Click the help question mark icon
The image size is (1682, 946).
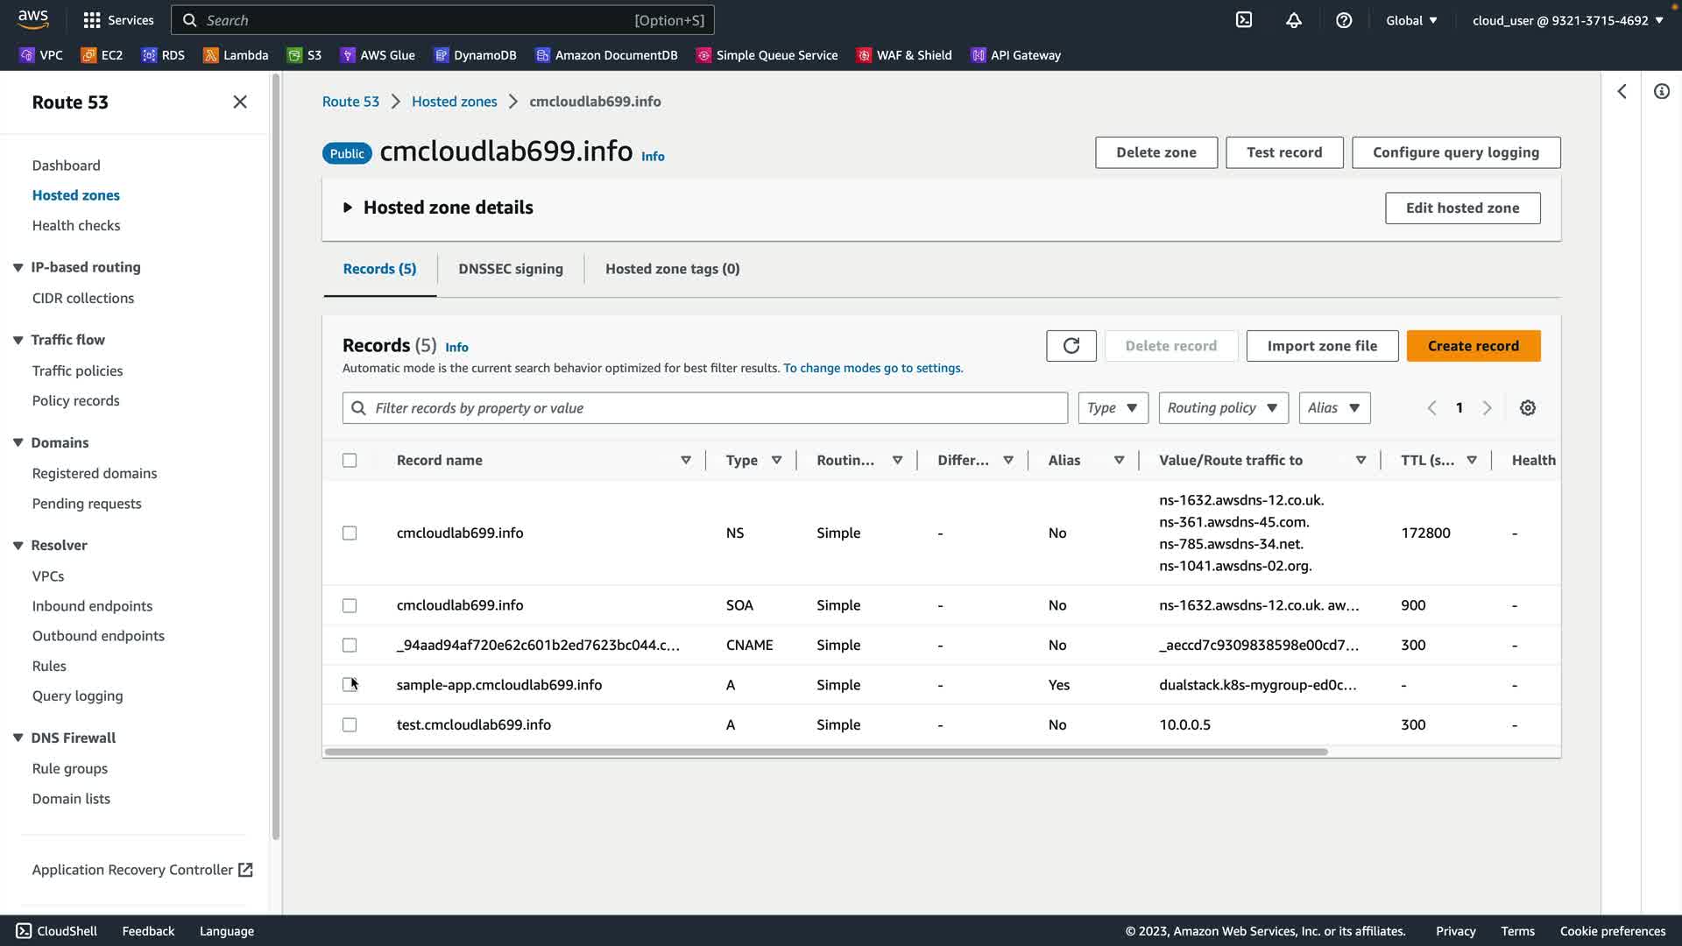point(1344,20)
